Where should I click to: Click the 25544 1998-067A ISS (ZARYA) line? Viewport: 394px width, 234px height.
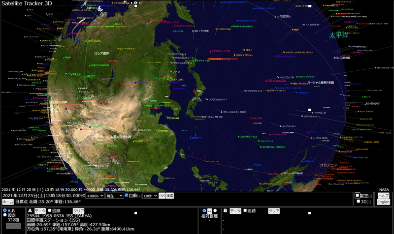click(x=59, y=216)
